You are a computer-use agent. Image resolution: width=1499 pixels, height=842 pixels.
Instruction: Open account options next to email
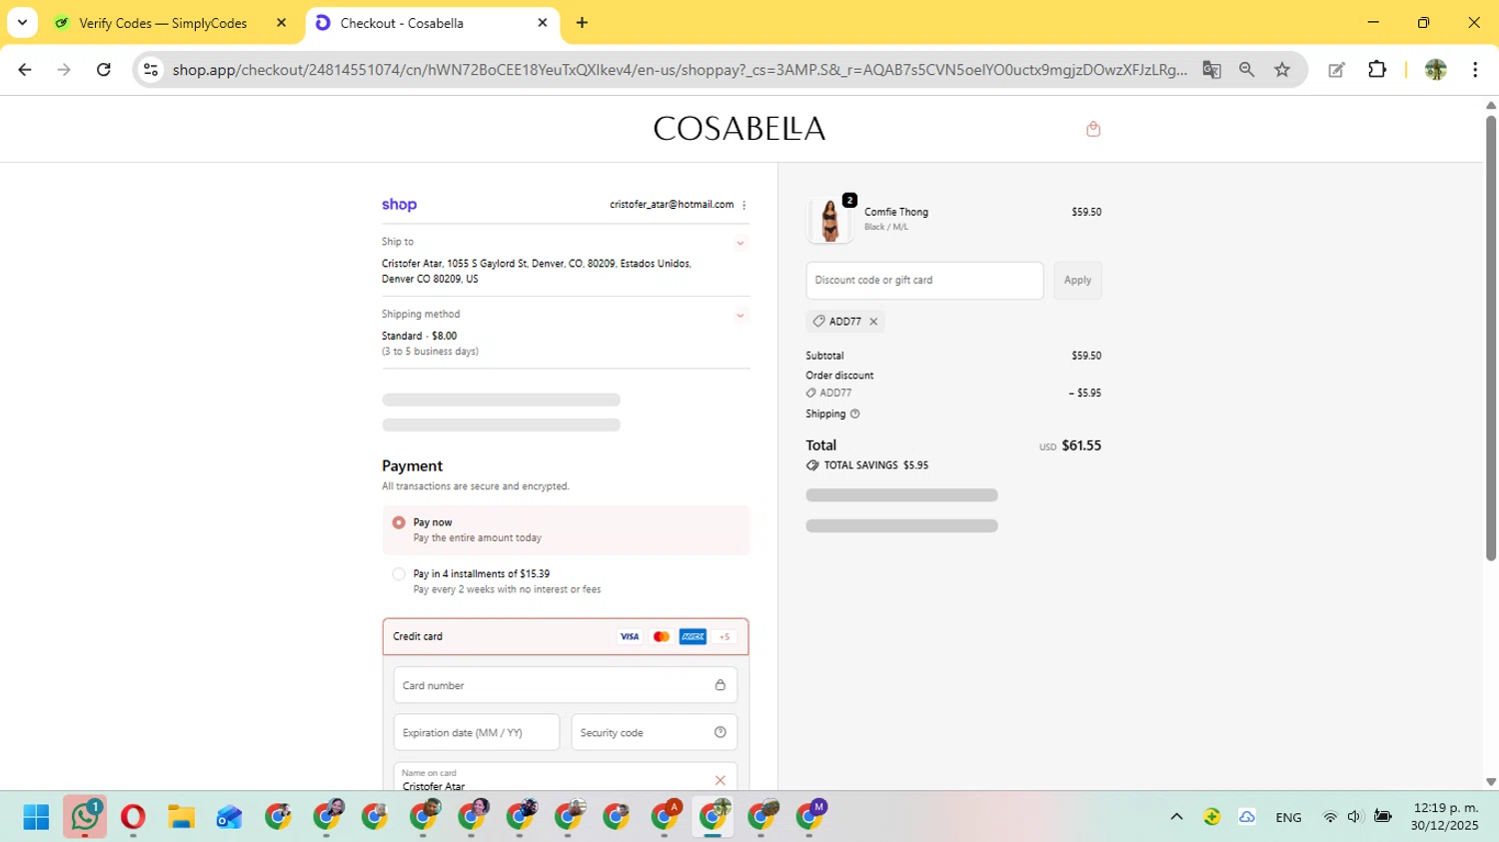point(745,205)
